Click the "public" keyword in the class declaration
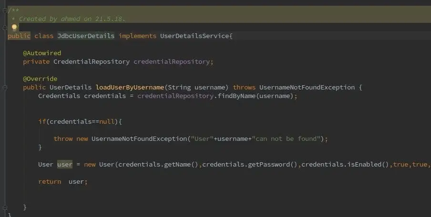 19,36
